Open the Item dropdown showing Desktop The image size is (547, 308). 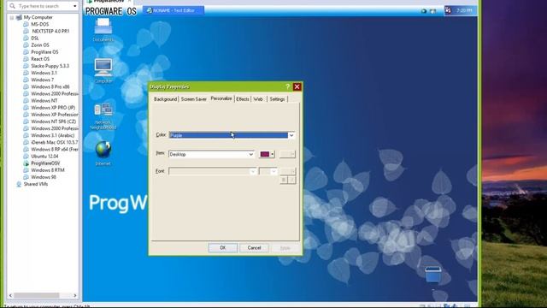click(211, 154)
